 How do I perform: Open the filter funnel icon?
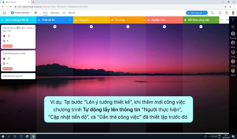233,20
